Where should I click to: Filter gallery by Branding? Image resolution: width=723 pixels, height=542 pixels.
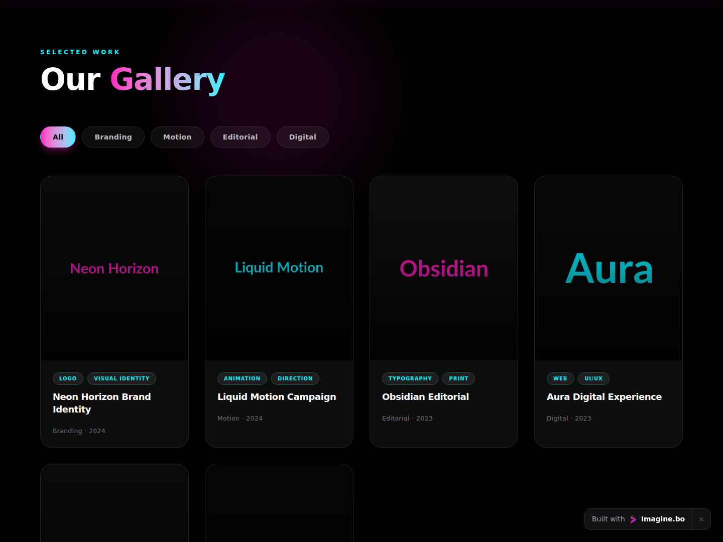[x=113, y=137]
